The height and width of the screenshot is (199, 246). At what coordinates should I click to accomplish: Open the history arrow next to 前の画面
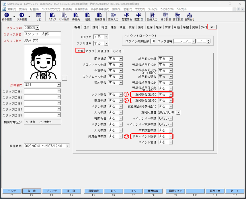[14, 17]
